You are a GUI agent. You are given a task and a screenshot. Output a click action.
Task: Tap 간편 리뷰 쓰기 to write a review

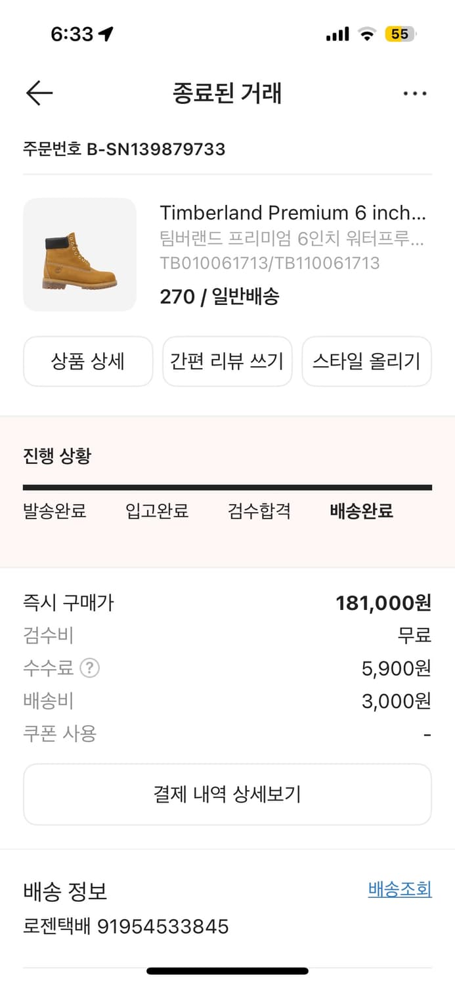click(227, 362)
